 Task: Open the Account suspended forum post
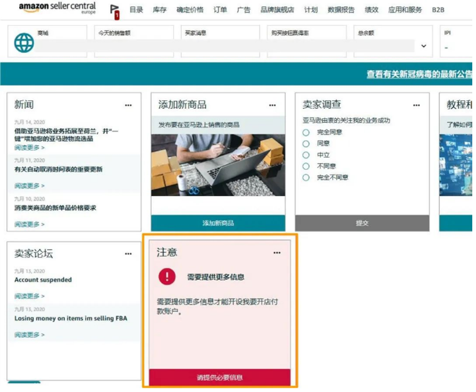coord(43,280)
